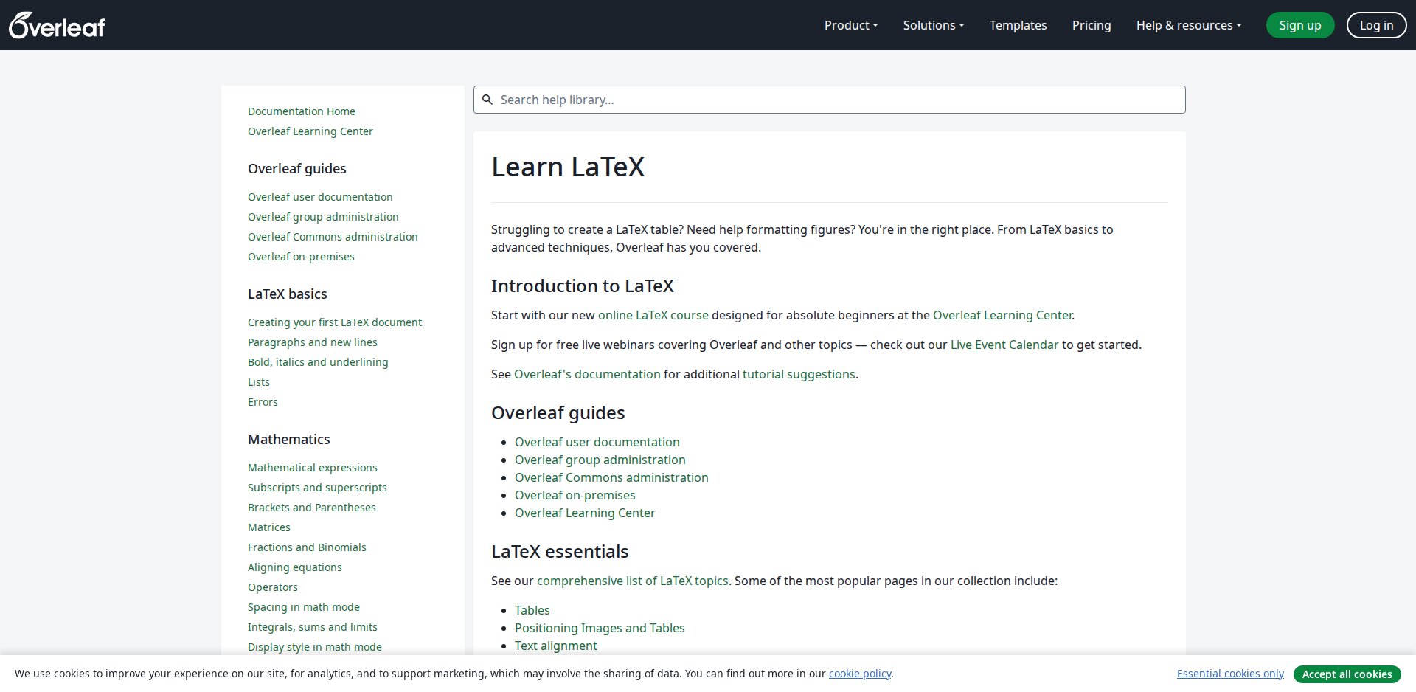Open Bold, italics and underlining
The width and height of the screenshot is (1416, 692).
pos(318,362)
